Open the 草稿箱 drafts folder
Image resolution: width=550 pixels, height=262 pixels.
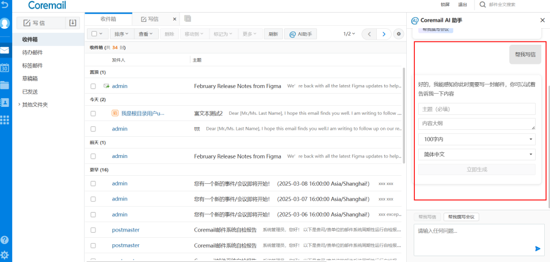[x=30, y=79]
